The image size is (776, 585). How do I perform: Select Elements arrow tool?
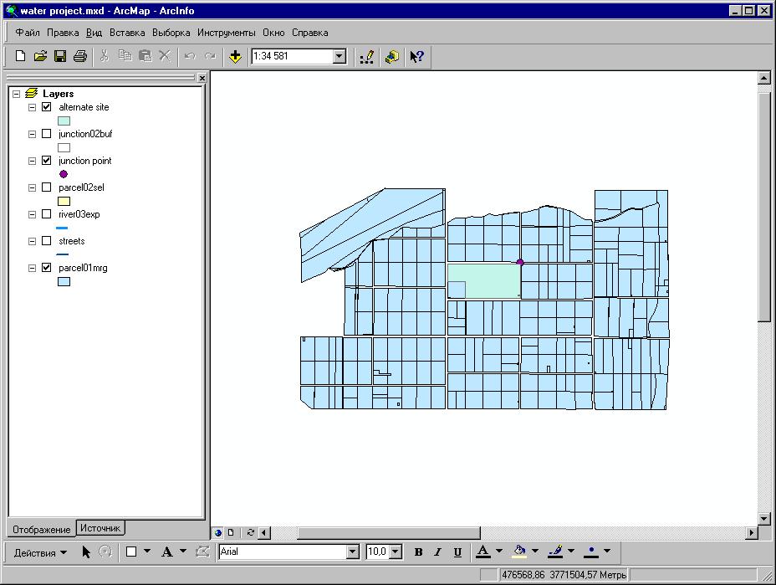pos(86,552)
